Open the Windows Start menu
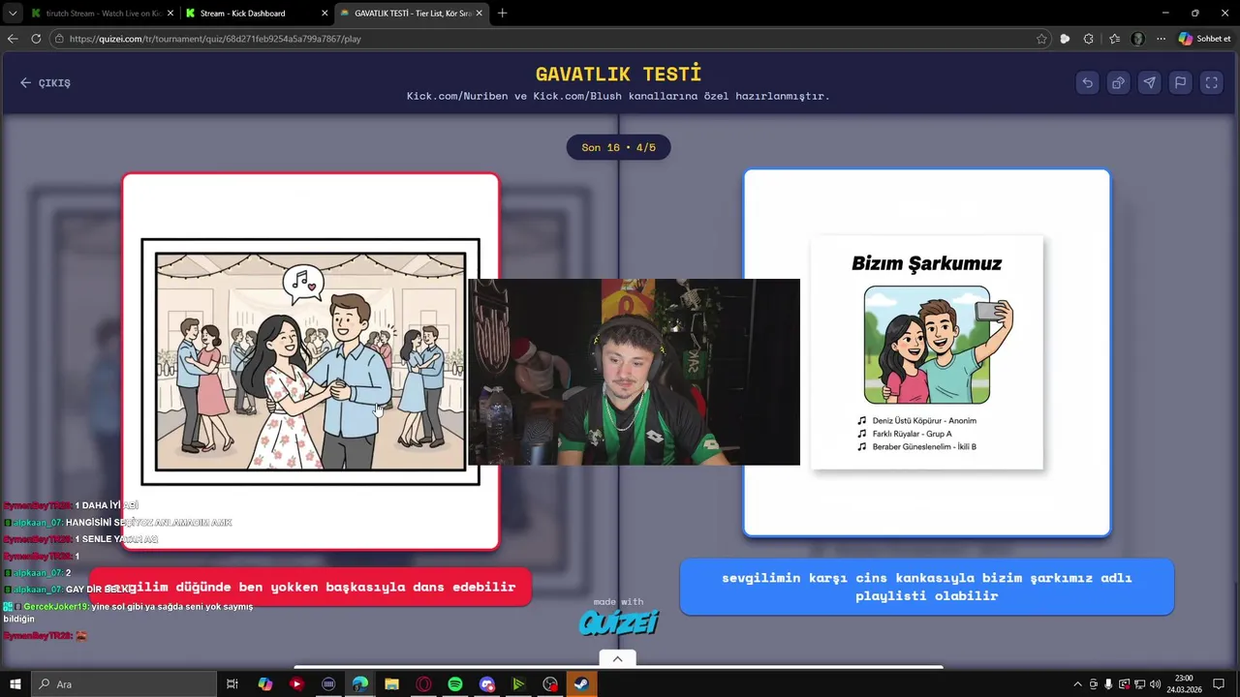The width and height of the screenshot is (1240, 697). (x=15, y=684)
